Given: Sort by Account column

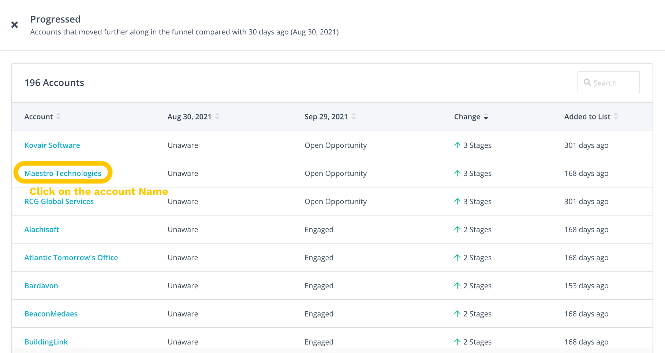Looking at the screenshot, I should (42, 117).
